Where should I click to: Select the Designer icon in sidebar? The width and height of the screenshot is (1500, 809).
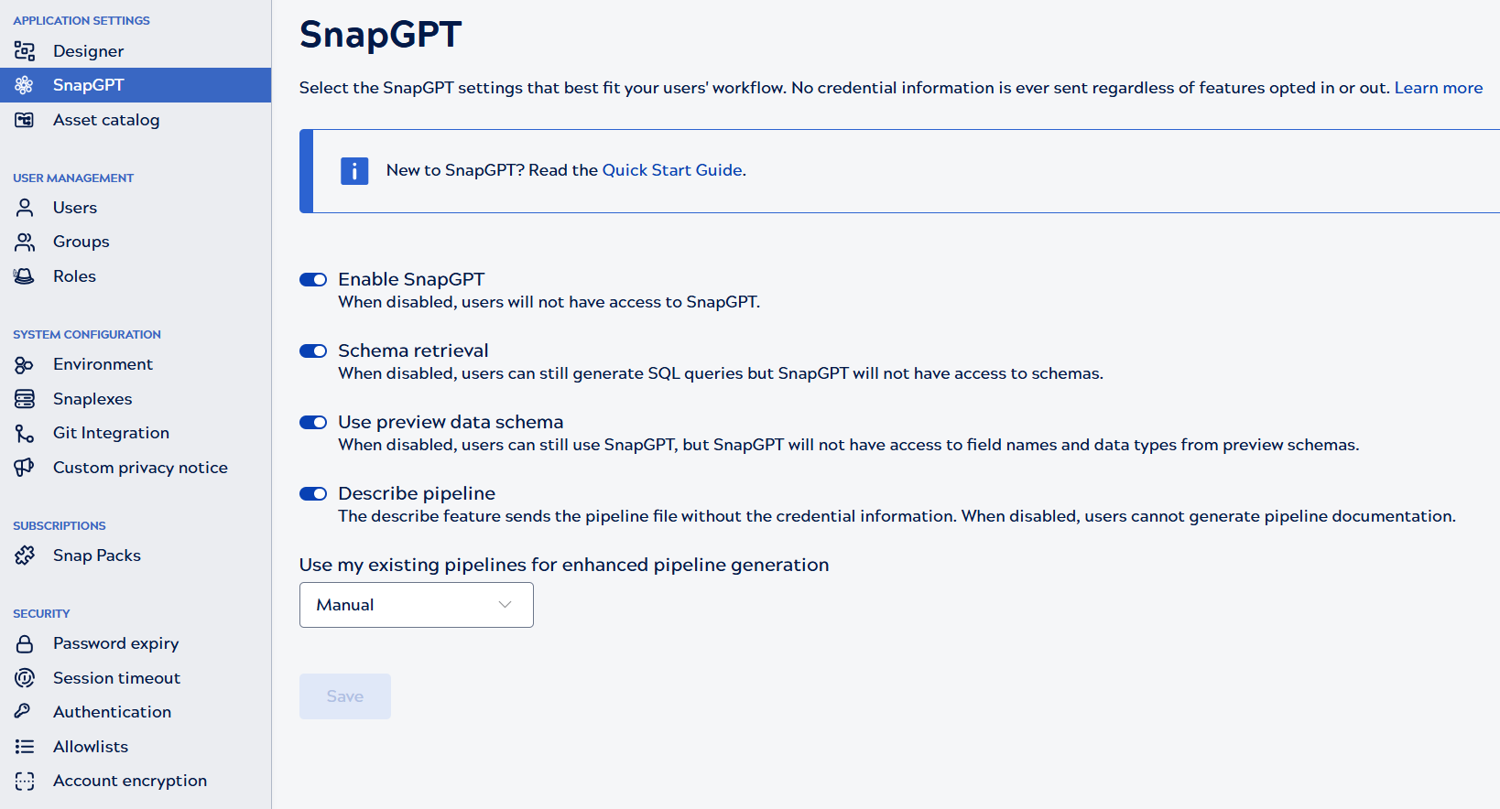pos(24,50)
